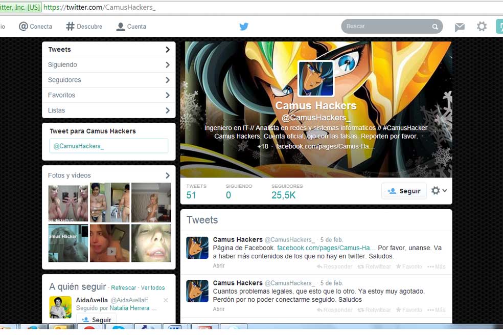Click Abrir under the problemas legales tweet
Viewport: 503px width, 335px height.
219,309
